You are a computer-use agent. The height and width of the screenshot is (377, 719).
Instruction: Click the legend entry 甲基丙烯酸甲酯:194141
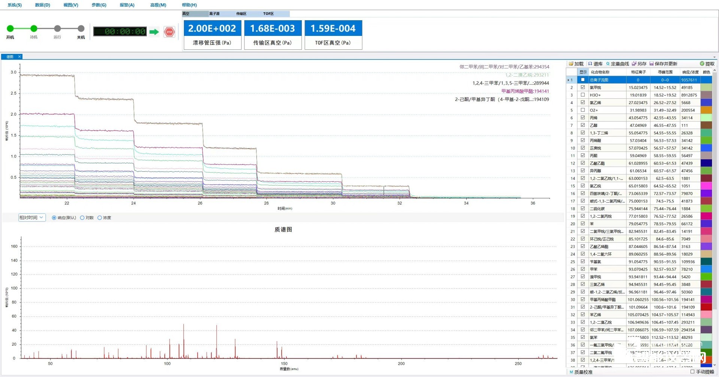[x=525, y=91]
